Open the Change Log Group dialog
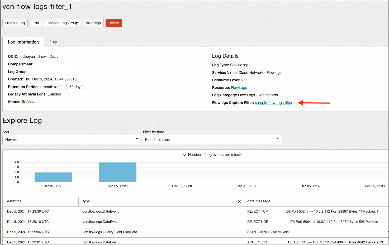 [x=62, y=23]
